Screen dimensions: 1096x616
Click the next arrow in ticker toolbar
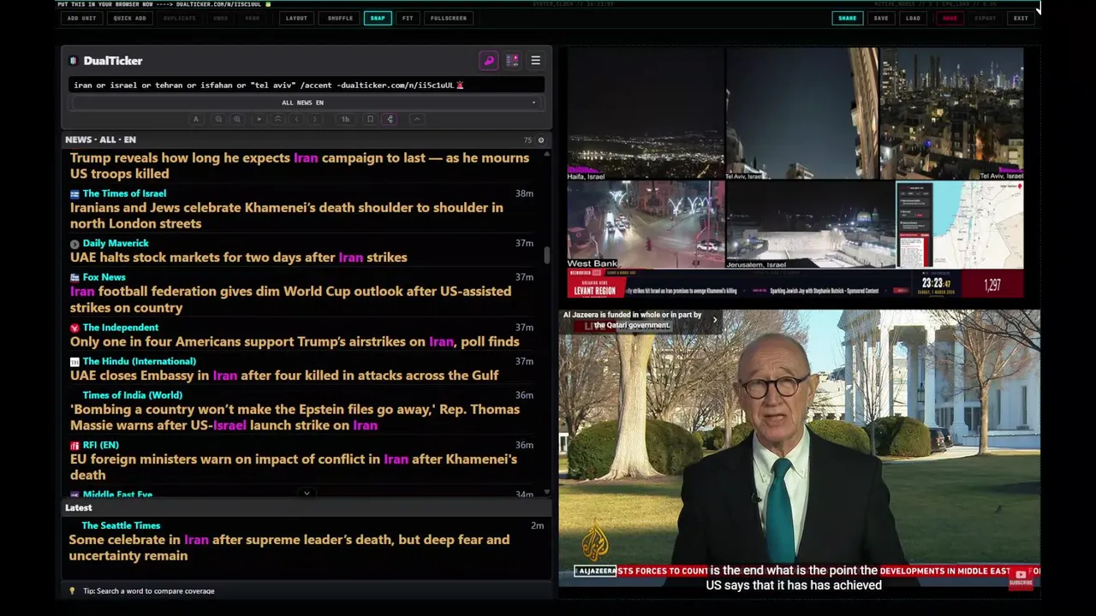(x=315, y=119)
